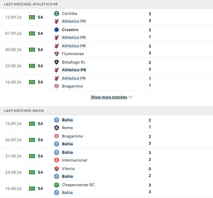Click the chevron beside Show more matches
The width and height of the screenshot is (213, 198).
[130, 97]
